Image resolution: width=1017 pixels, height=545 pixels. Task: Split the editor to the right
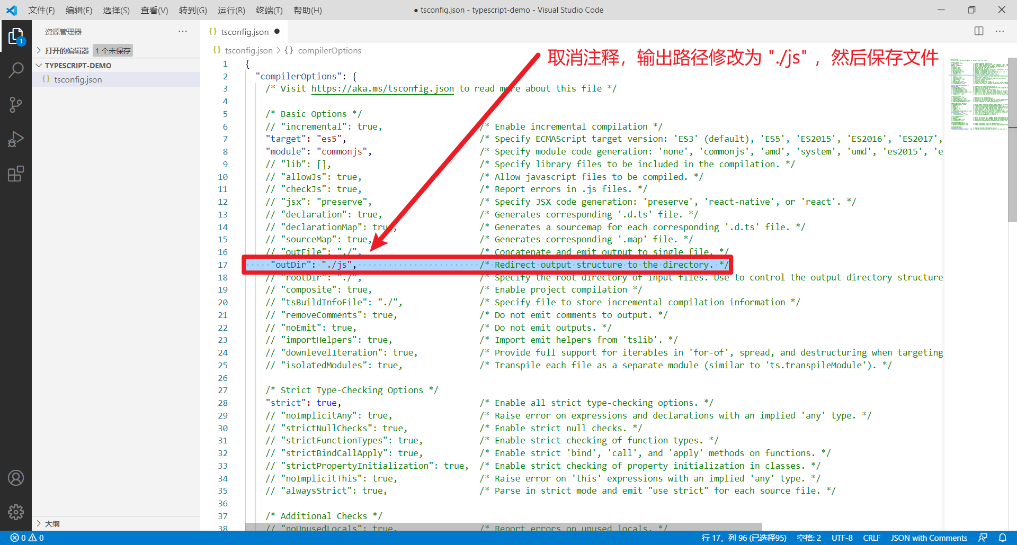pos(979,31)
